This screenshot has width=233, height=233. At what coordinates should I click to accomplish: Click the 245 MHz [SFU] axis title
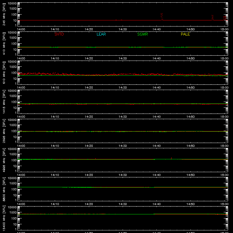pos(4,14)
